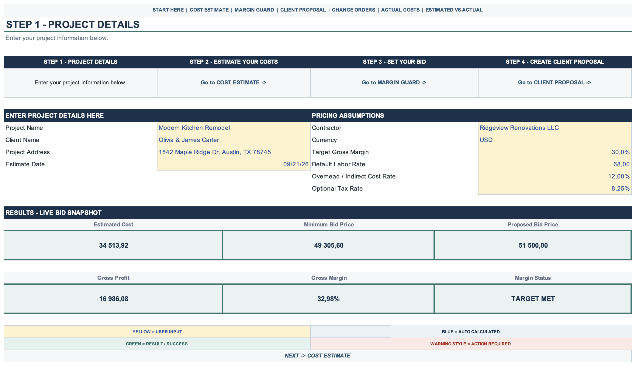Click the STEP 1 - PROJECT DETAILS step header

click(81, 62)
